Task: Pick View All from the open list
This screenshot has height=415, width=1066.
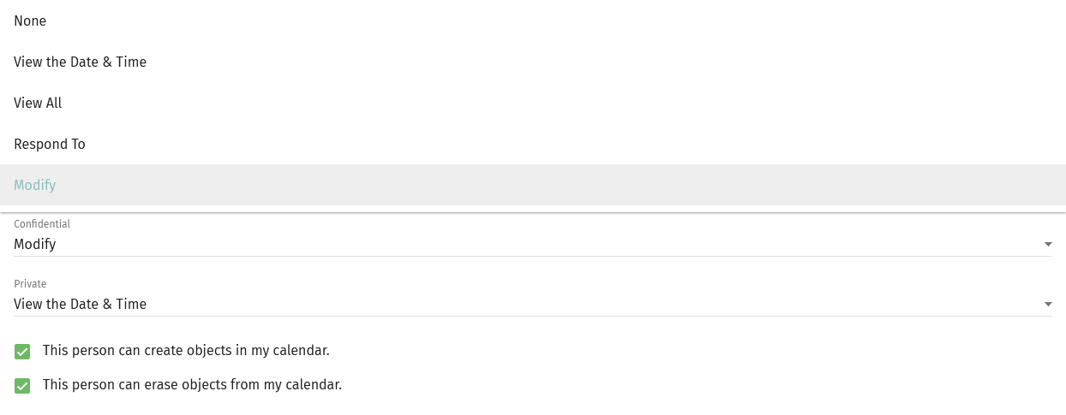Action: pyautogui.click(x=38, y=103)
